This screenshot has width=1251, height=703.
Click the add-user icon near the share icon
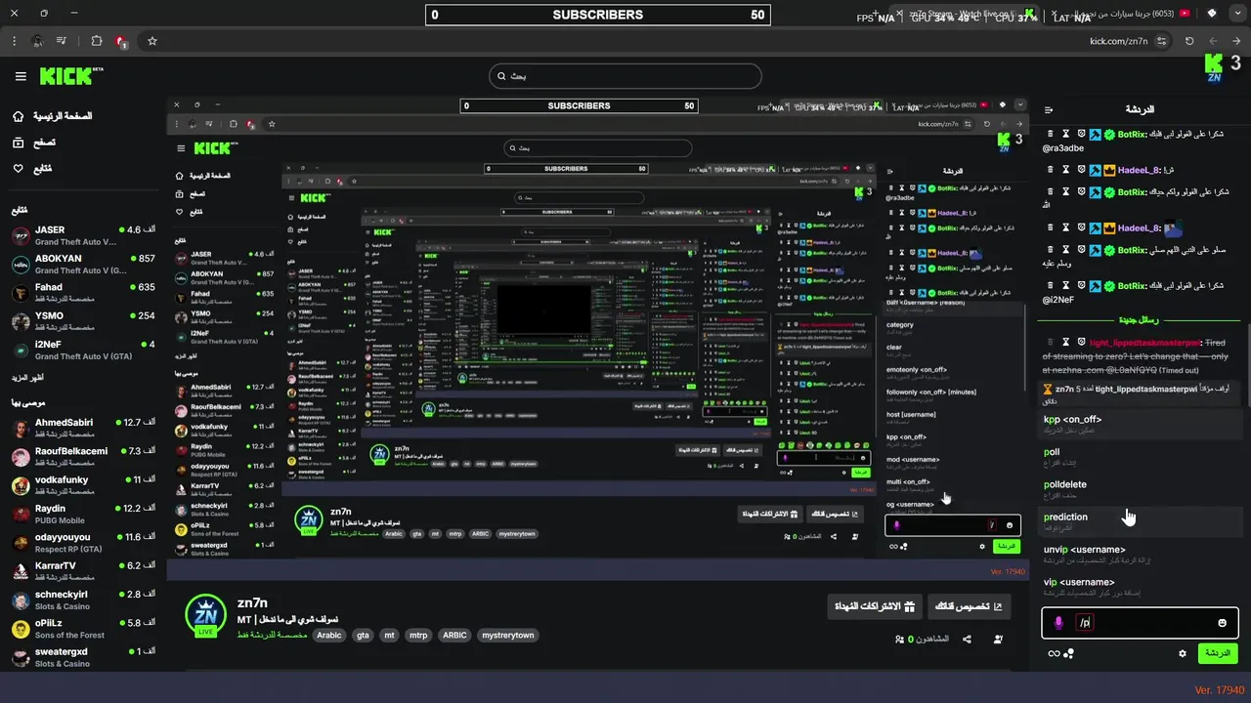point(998,640)
